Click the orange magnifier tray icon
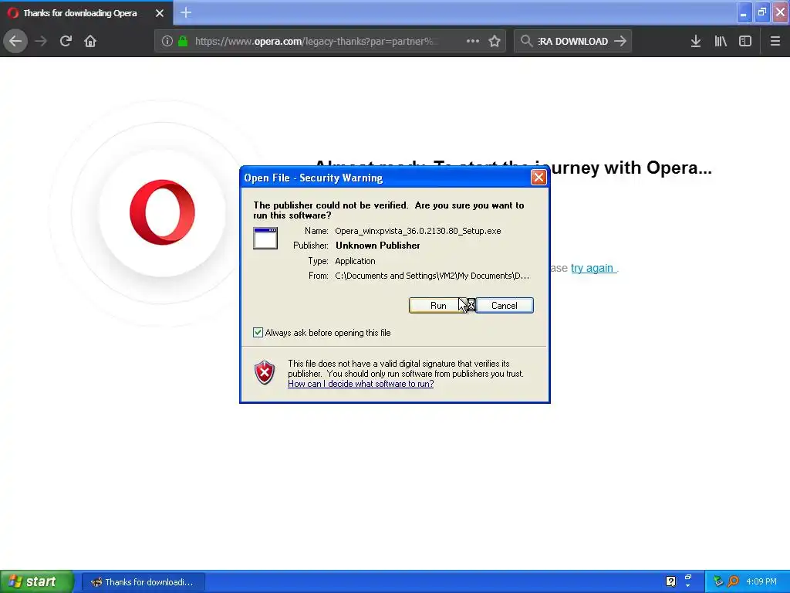This screenshot has height=593, width=790. [x=734, y=582]
